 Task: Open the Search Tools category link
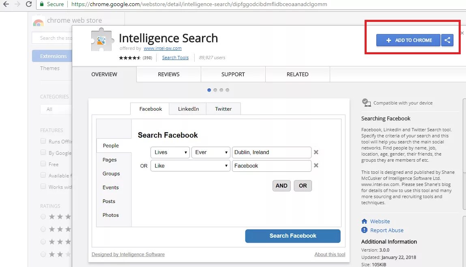[x=175, y=58]
